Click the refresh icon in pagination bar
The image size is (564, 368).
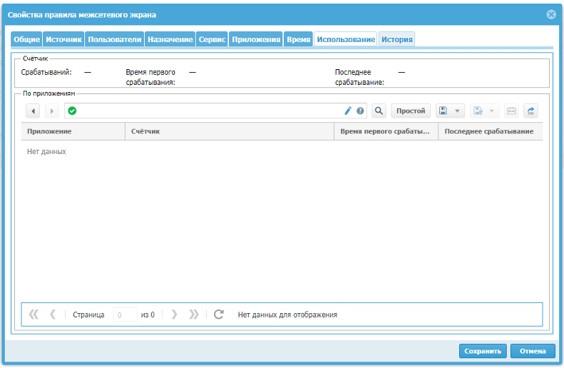[x=219, y=315]
